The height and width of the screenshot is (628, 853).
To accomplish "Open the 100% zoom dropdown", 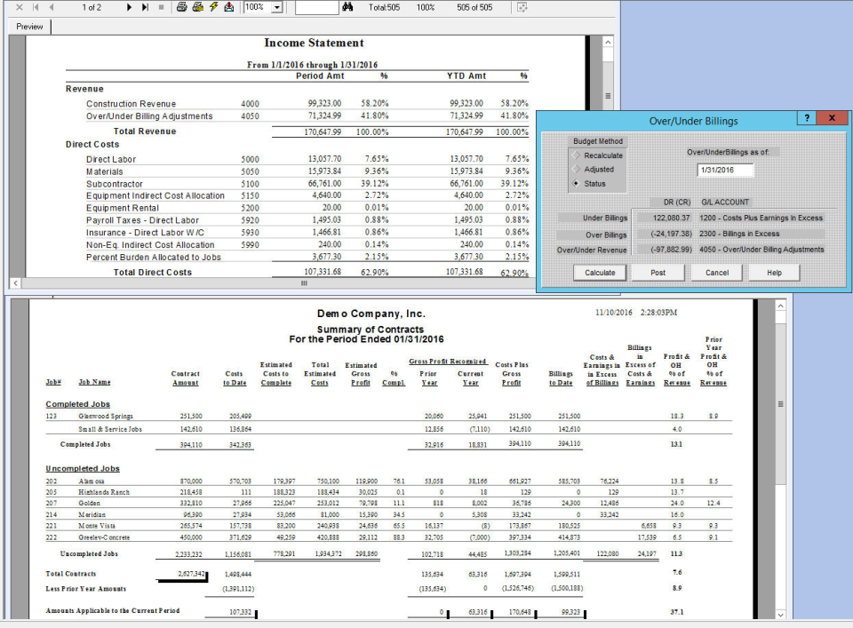I will click(277, 8).
